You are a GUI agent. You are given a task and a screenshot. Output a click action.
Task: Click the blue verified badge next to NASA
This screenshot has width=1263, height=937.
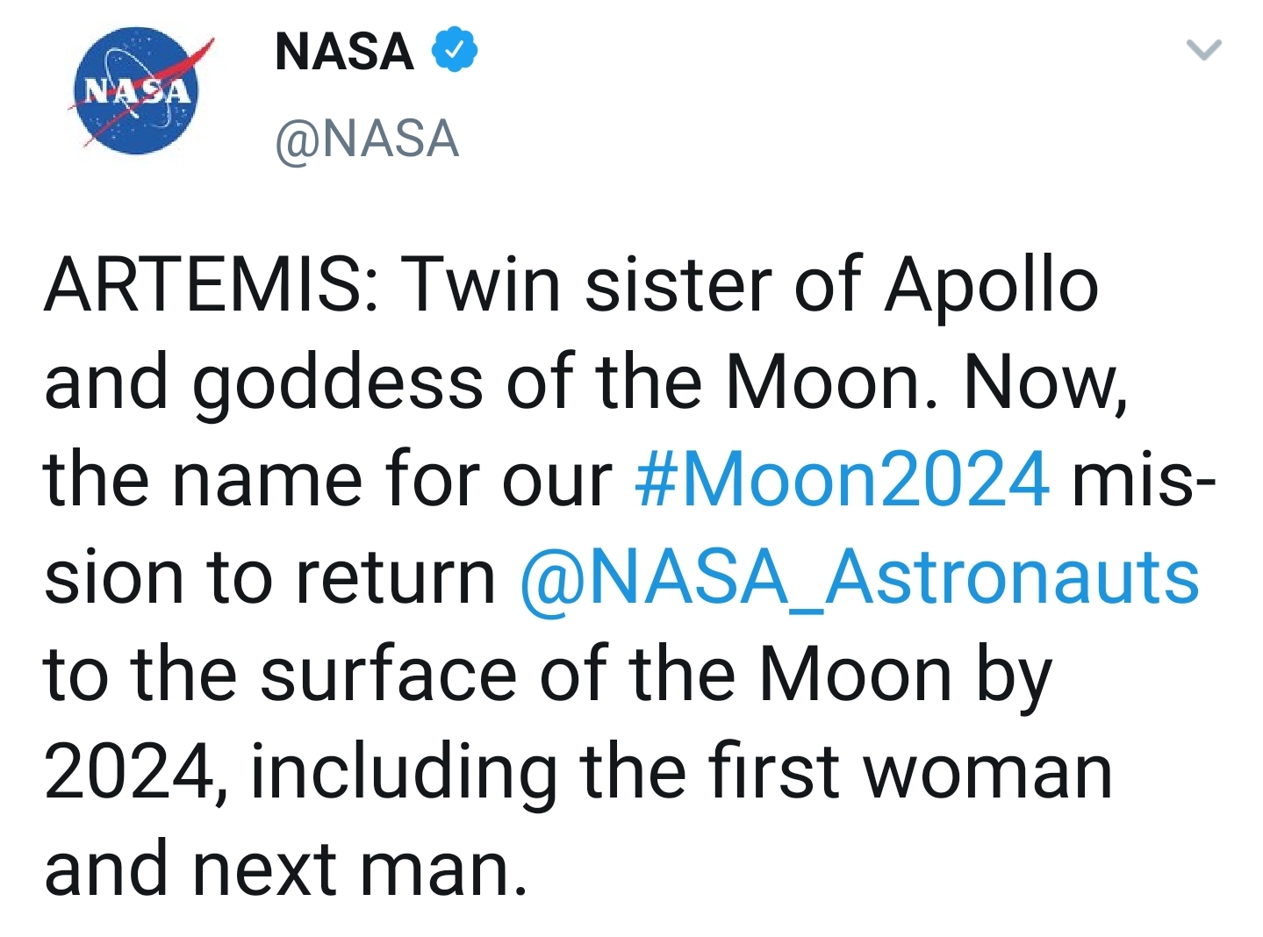[455, 50]
